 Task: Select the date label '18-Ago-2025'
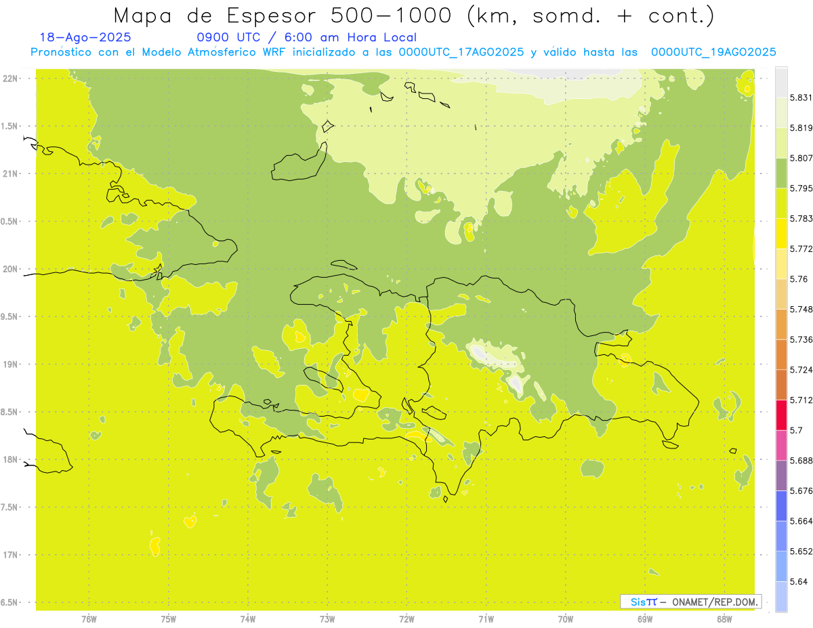coord(85,37)
